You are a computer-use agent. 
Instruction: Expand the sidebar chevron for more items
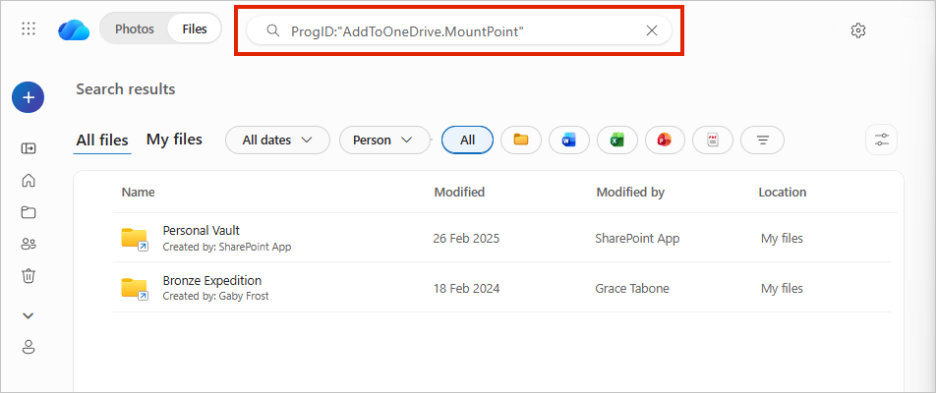coord(29,315)
